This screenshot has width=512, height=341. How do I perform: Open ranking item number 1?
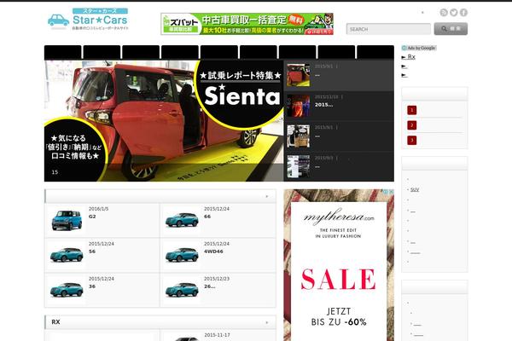click(x=412, y=110)
